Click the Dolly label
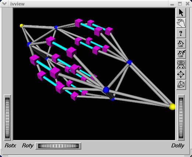 pyautogui.click(x=178, y=146)
